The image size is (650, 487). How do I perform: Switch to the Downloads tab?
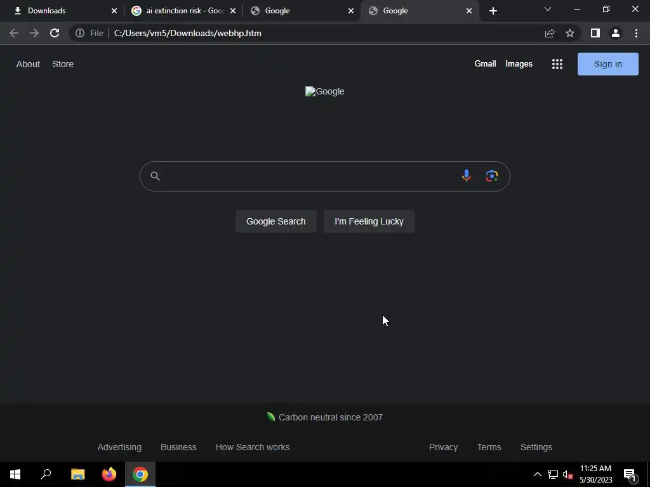pos(63,11)
